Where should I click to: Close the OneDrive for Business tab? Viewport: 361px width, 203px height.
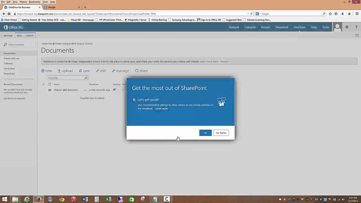(x=39, y=7)
